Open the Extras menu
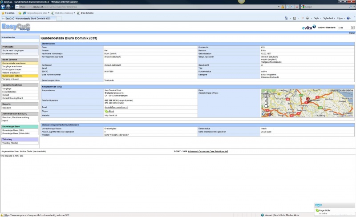This screenshot has width=356, height=217. click(x=341, y=18)
